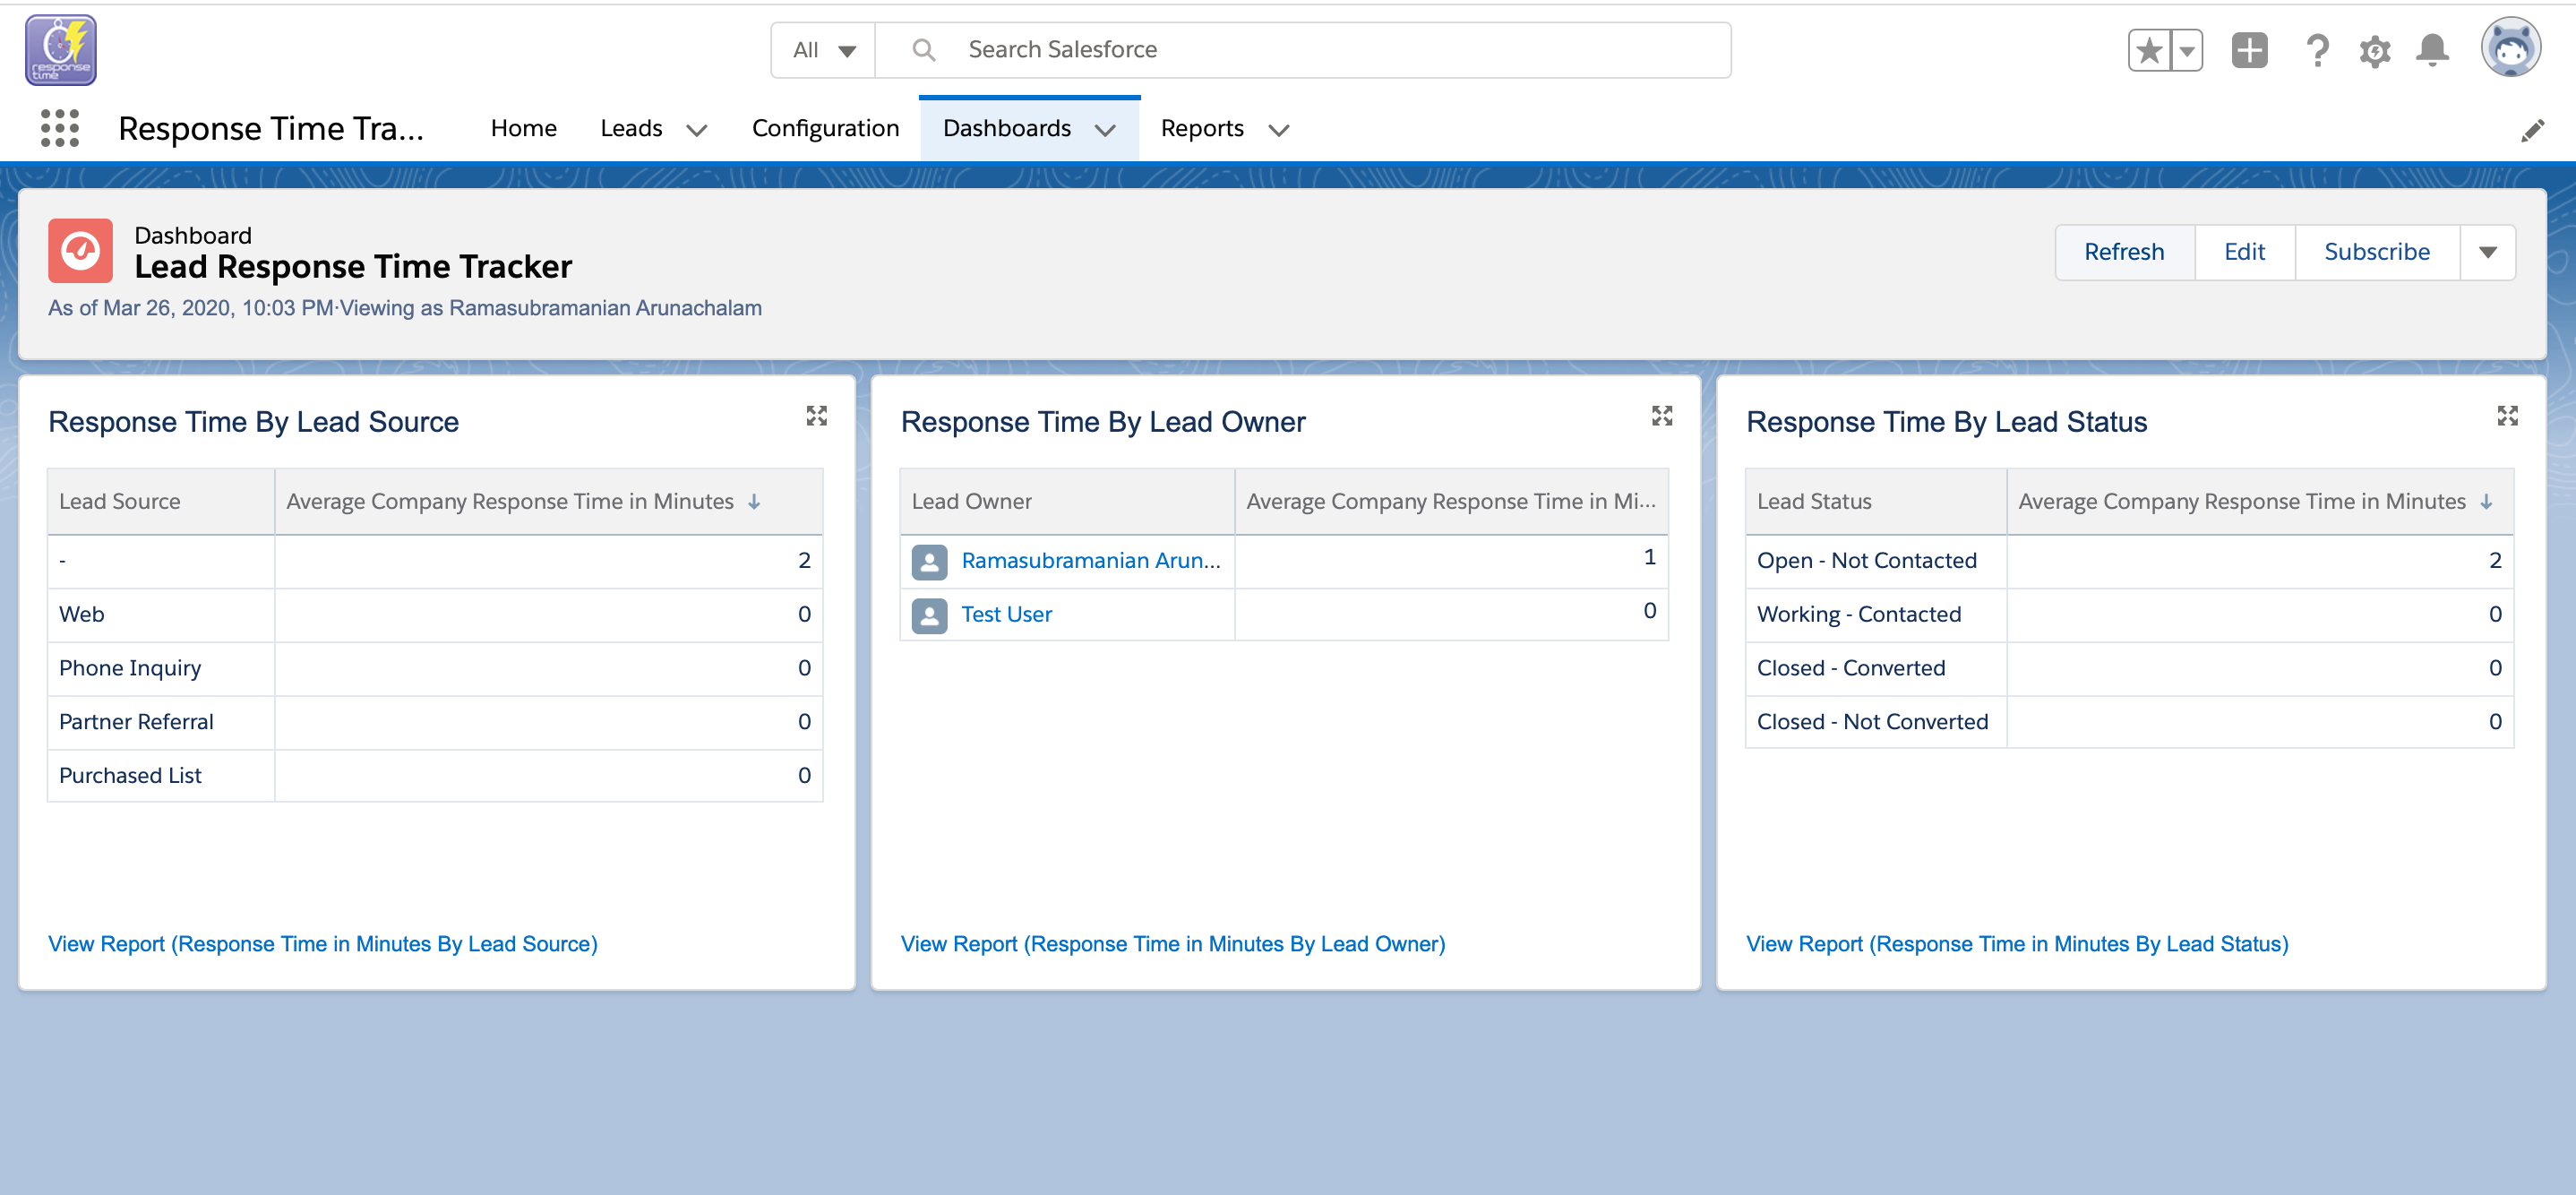Image resolution: width=2576 pixels, height=1195 pixels.
Task: Open the Notifications bell
Action: [x=2432, y=50]
